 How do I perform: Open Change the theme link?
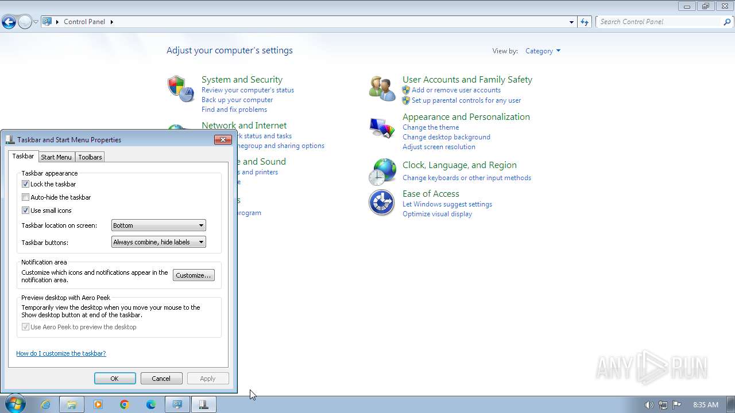pyautogui.click(x=431, y=127)
